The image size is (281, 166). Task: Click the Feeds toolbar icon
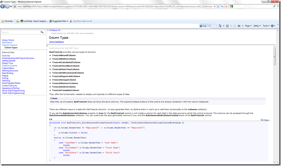227,26
